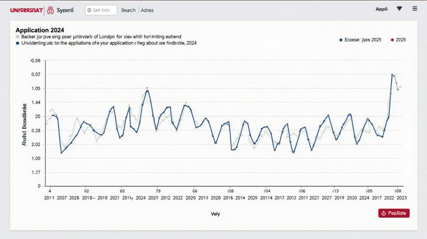Image resolution: width=427 pixels, height=239 pixels.
Task: Click the crest icon beside Sypmi
Action: click(x=51, y=10)
